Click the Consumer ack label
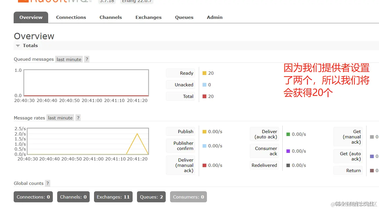Viewport: 379px width, 209px height. (264, 151)
